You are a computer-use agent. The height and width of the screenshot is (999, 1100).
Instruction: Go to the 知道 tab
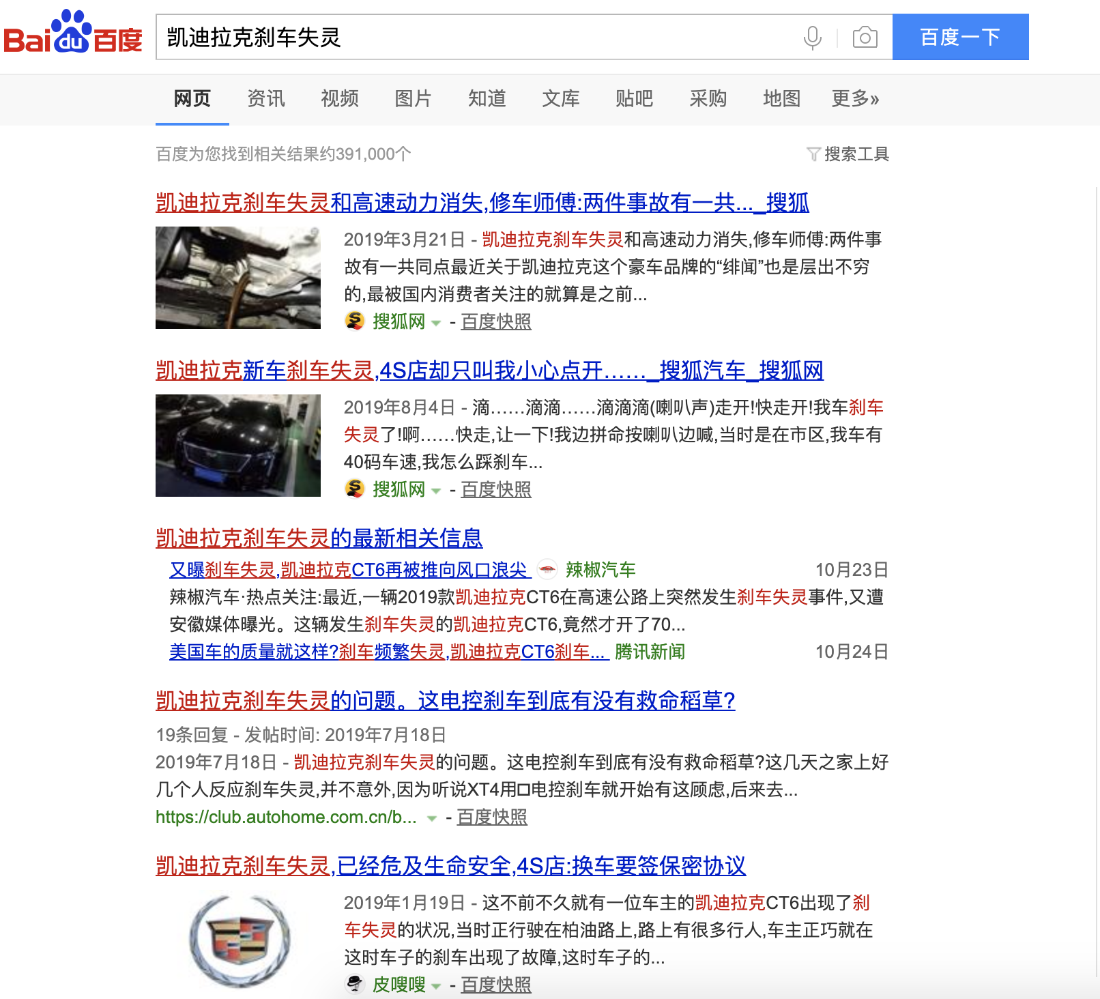(487, 99)
